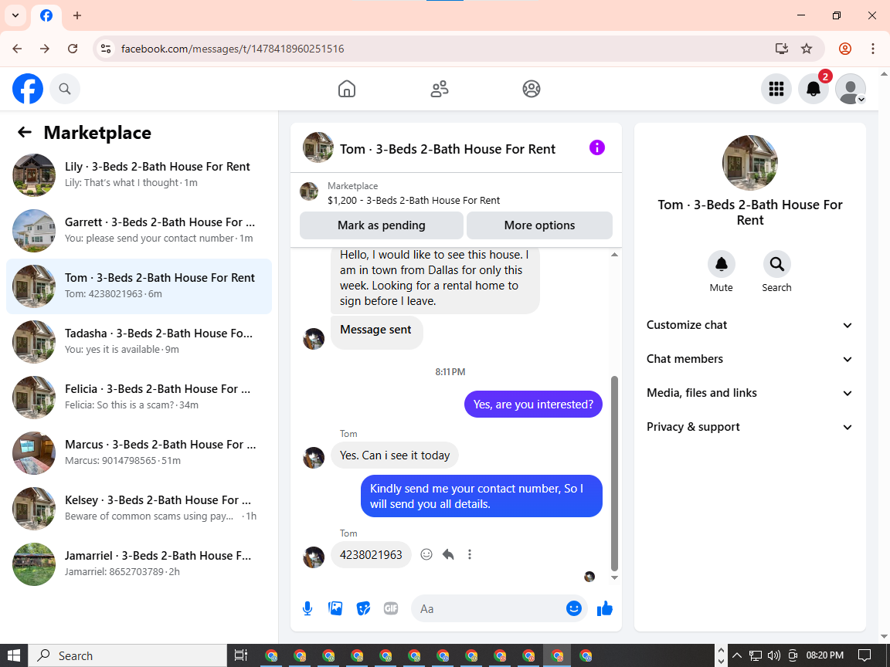Mute conversation bell icon

[x=722, y=264]
